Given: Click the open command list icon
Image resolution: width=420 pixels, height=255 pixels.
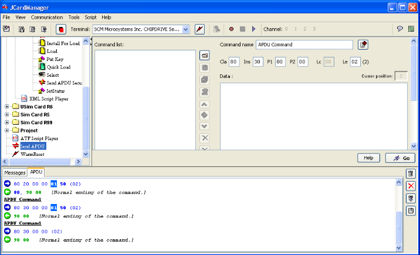Looking at the screenshot, I should tap(205, 55).
